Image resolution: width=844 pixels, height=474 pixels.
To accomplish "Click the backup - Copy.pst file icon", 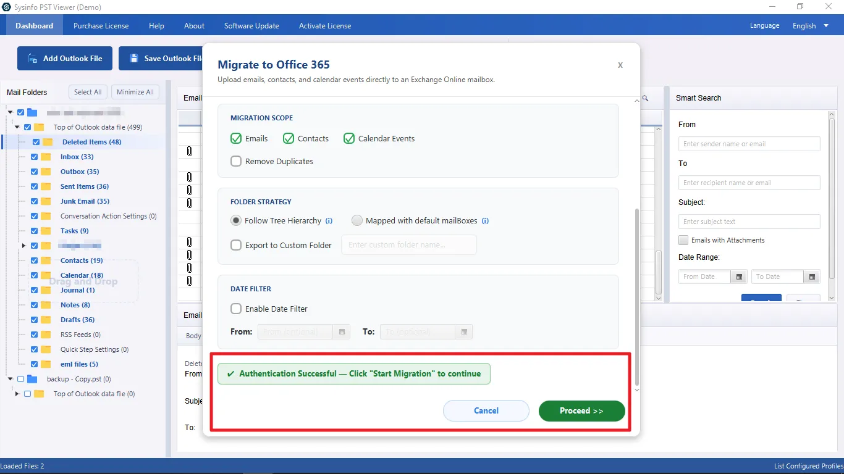I will pos(32,379).
